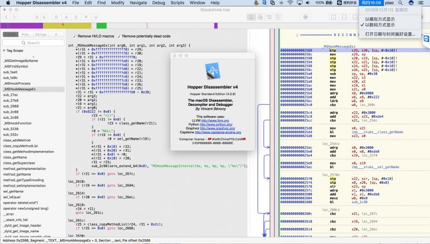The height and width of the screenshot is (244, 430).
Task: Open the Scripts menu
Action: [x=177, y=3]
